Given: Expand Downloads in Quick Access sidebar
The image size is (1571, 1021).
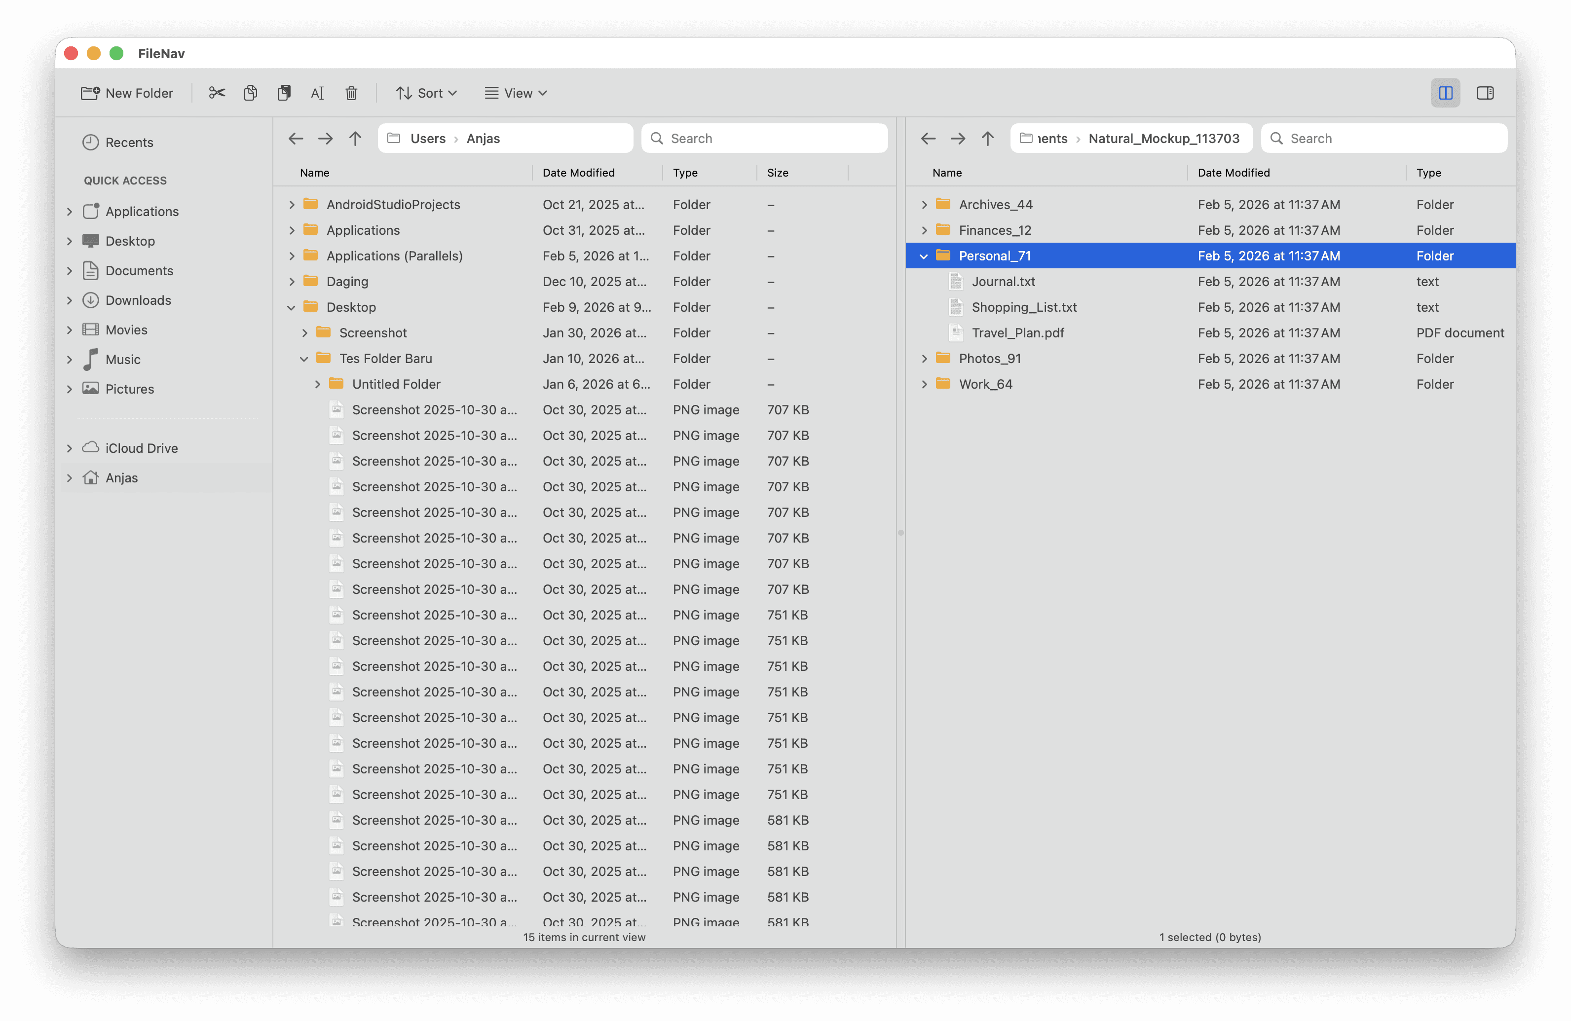Looking at the screenshot, I should point(69,300).
